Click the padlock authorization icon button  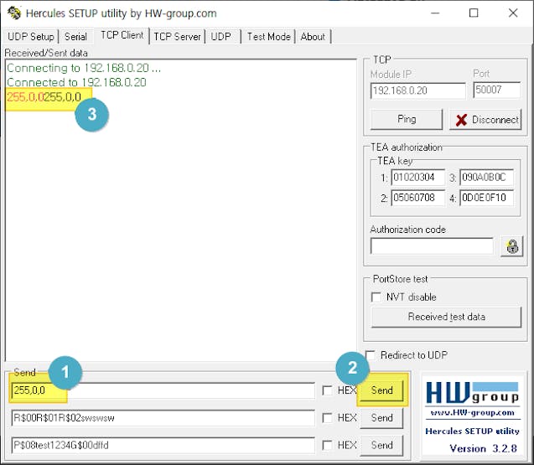512,246
